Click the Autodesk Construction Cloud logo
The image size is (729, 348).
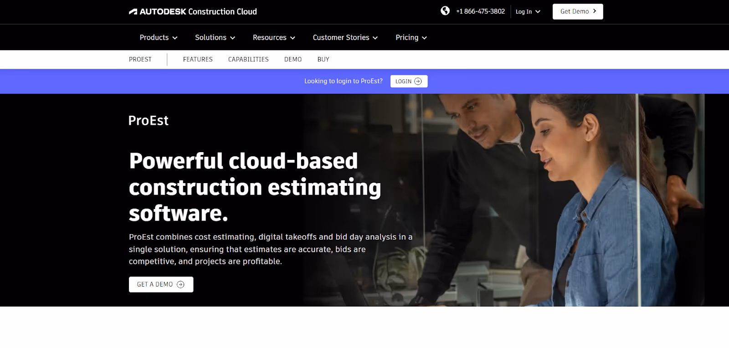coord(193,11)
